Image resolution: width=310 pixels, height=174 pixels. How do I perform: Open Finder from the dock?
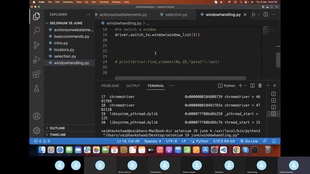click(x=42, y=150)
